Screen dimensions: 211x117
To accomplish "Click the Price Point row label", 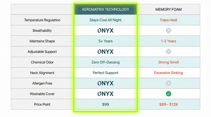I will pos(42,104).
